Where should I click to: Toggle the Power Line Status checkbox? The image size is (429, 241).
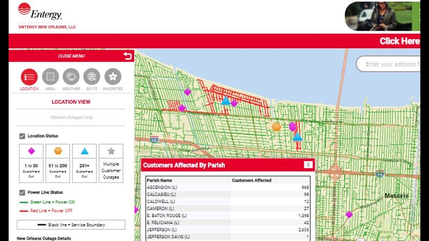coord(22,192)
